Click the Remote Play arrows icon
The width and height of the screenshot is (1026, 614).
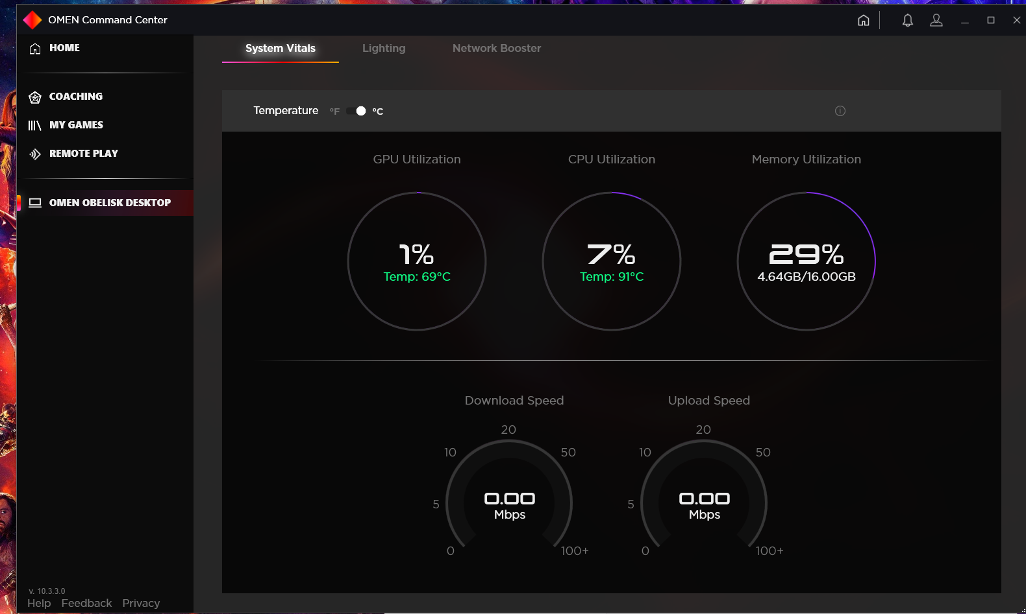35,154
